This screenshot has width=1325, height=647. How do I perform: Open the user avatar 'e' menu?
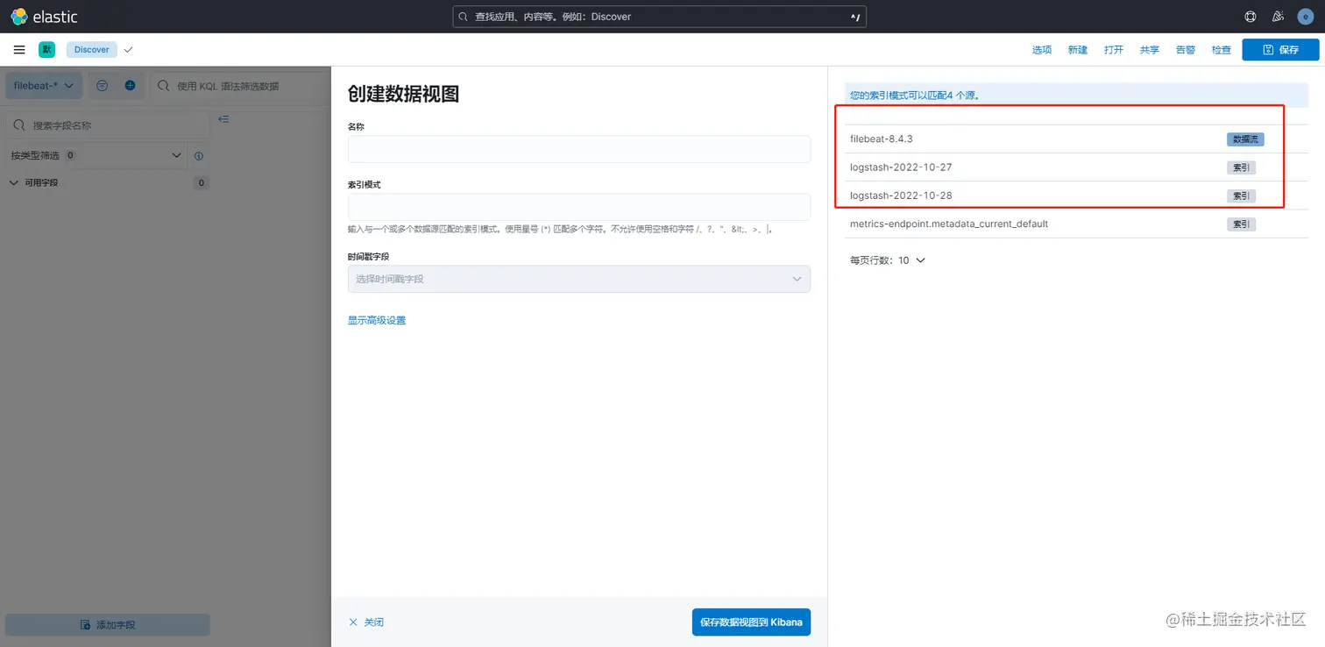pos(1306,17)
